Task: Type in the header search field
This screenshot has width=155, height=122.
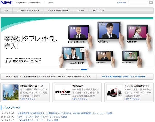Action: pyautogui.click(x=138, y=3)
